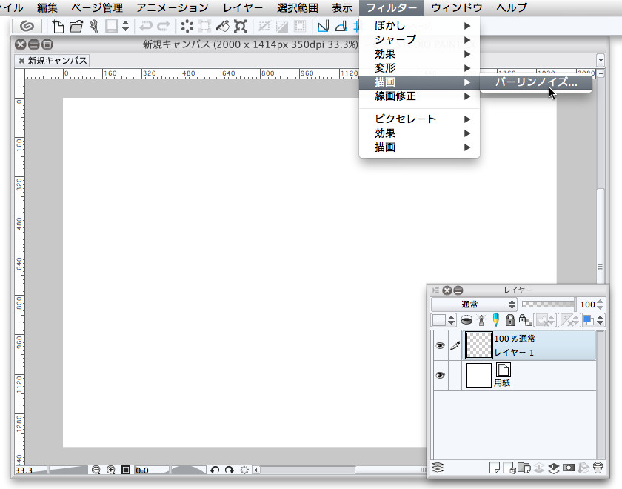The height and width of the screenshot is (489, 622).
Task: Open 表示 menu in menu bar
Action: [342, 7]
